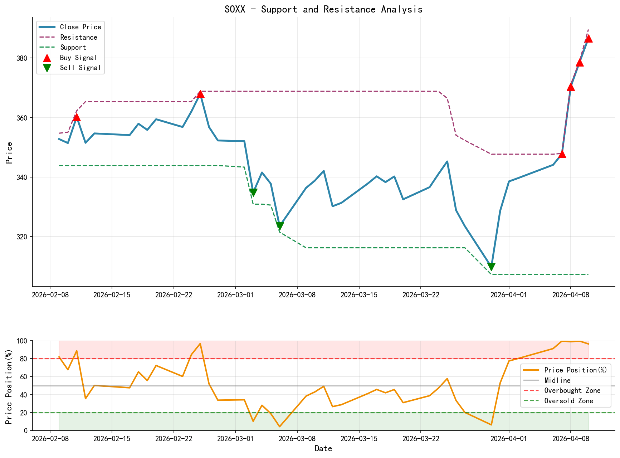Select the 'Oversold Zone' legend entry text

tap(568, 401)
